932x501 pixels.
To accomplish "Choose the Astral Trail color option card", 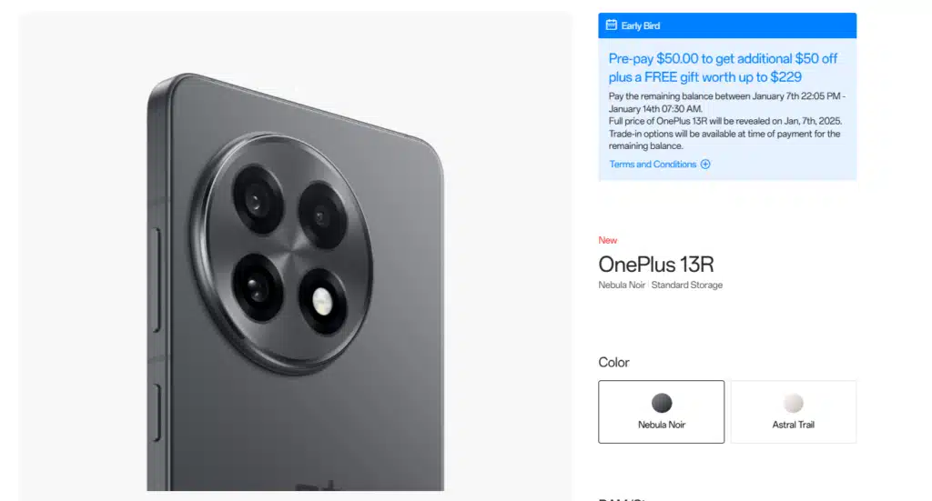I will pos(793,411).
